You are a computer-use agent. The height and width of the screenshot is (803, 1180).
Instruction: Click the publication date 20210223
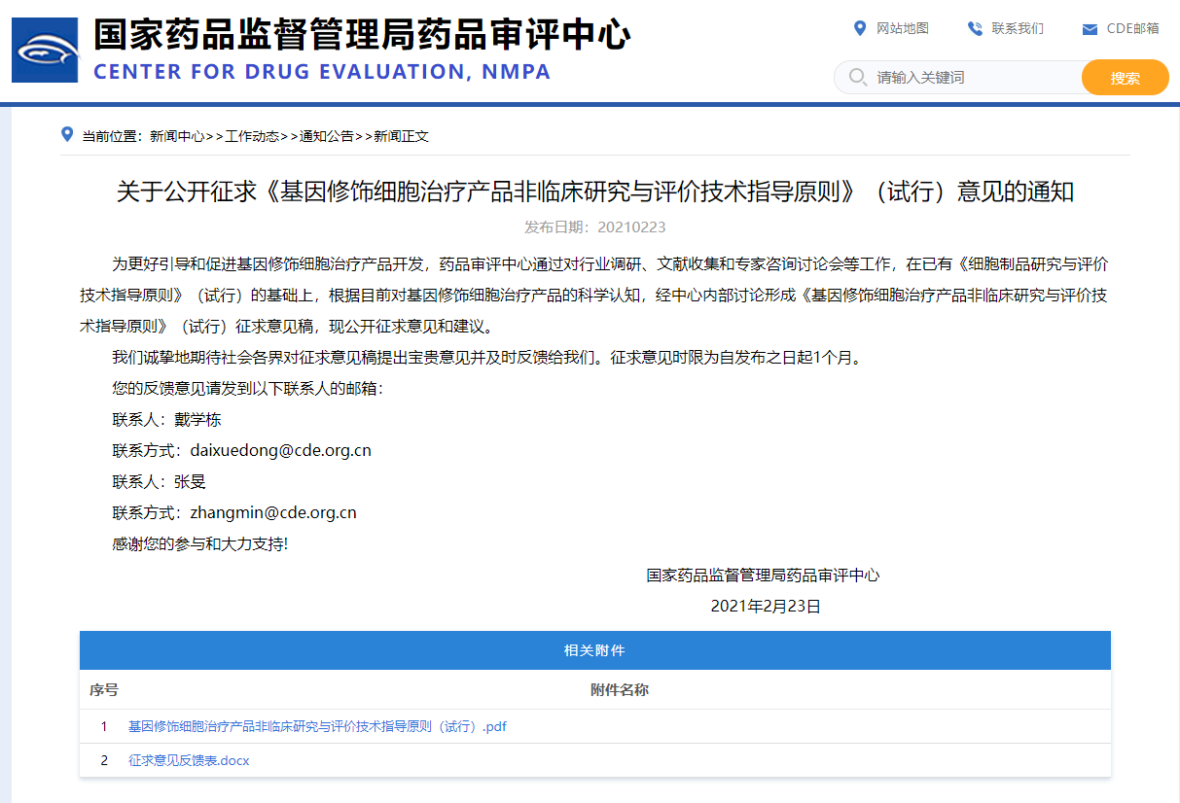[x=630, y=227]
